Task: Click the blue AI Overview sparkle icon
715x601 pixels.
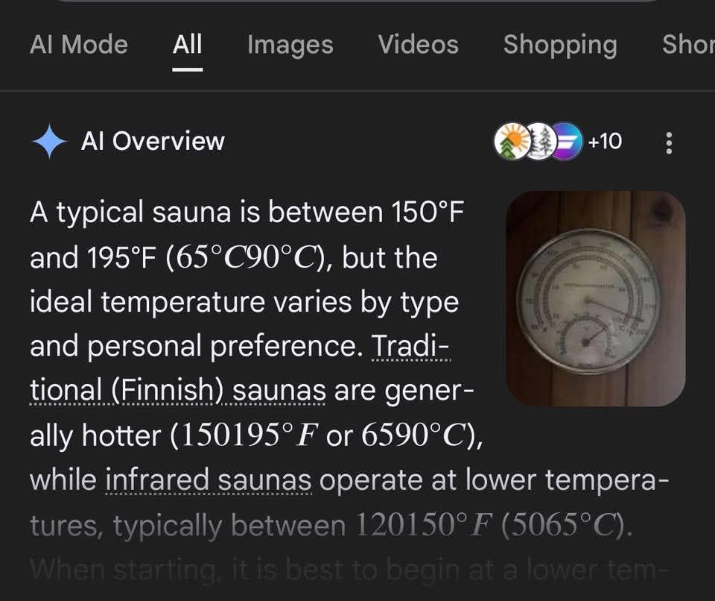Action: point(50,142)
